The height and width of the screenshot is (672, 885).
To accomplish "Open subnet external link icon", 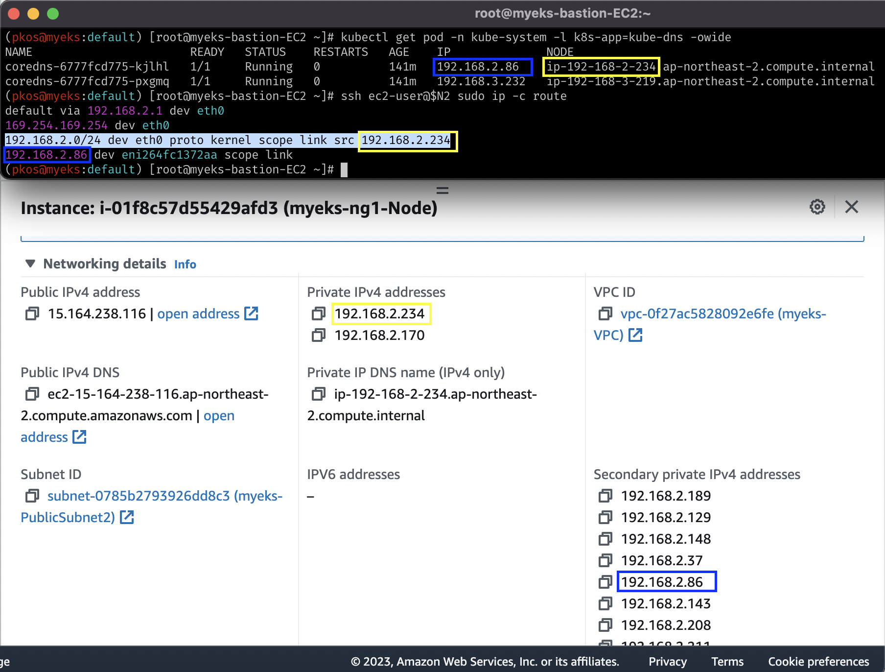I will coord(127,517).
